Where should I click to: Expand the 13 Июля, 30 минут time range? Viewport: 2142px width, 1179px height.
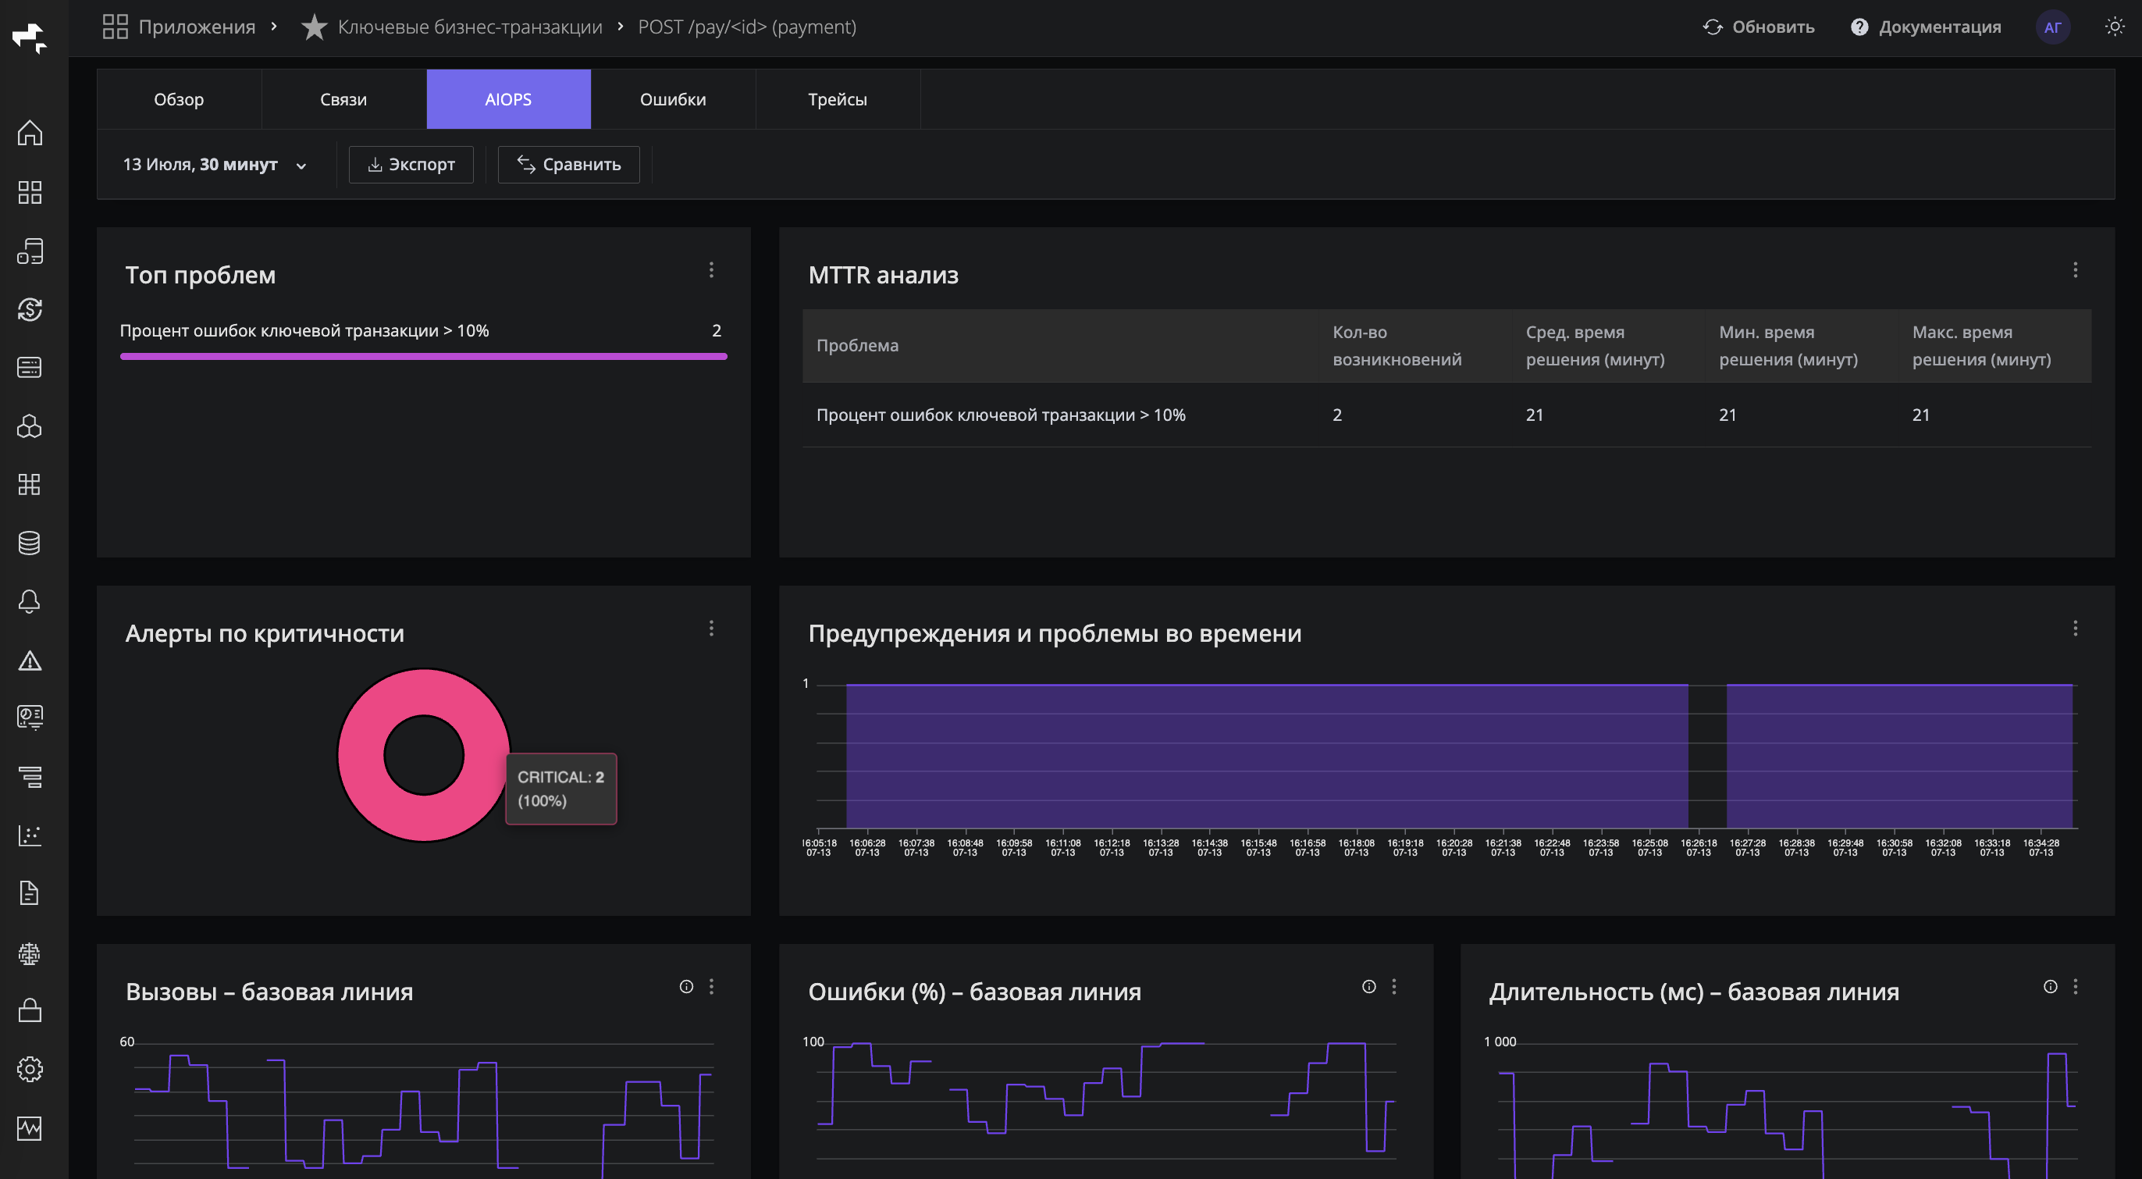tap(215, 165)
